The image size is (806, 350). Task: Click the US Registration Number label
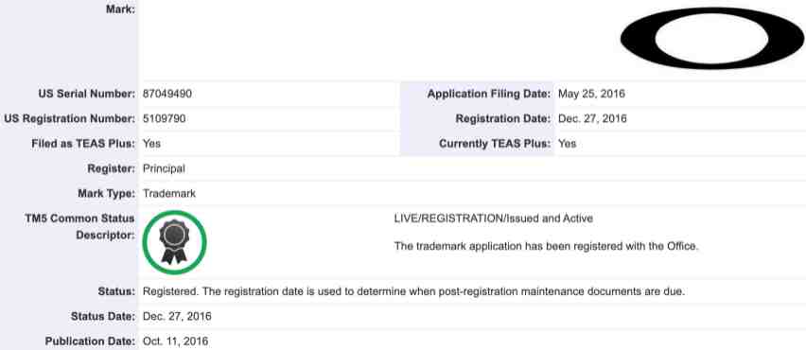[70, 119]
